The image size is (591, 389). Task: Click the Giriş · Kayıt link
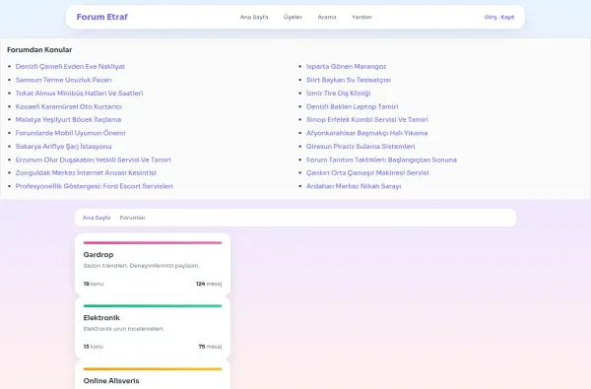coord(499,17)
